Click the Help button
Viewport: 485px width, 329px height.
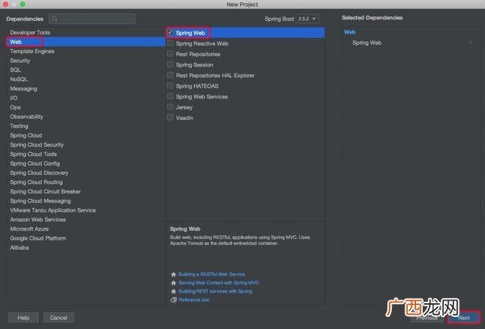(x=23, y=318)
